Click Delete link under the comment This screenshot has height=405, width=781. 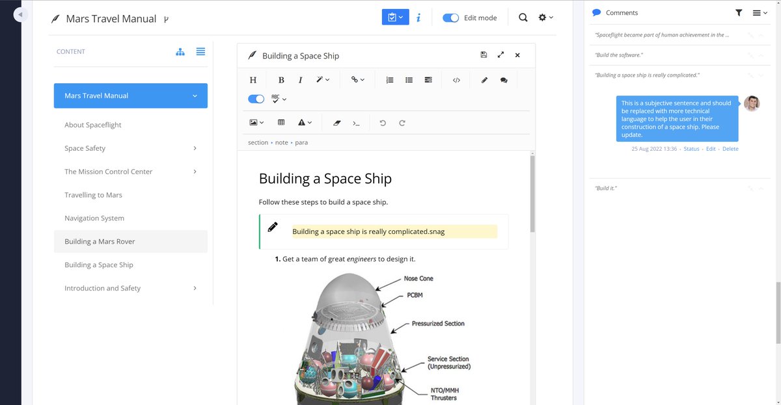click(x=730, y=149)
